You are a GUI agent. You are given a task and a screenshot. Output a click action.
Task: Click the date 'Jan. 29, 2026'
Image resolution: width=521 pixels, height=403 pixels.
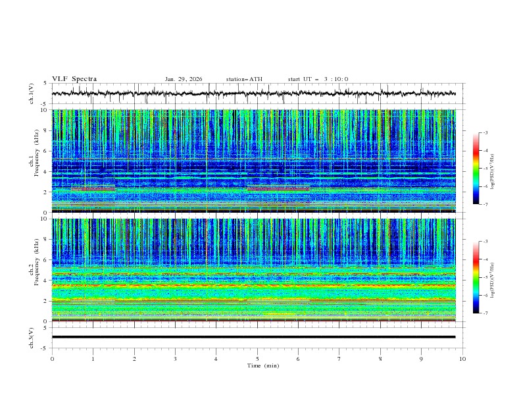[x=184, y=79]
